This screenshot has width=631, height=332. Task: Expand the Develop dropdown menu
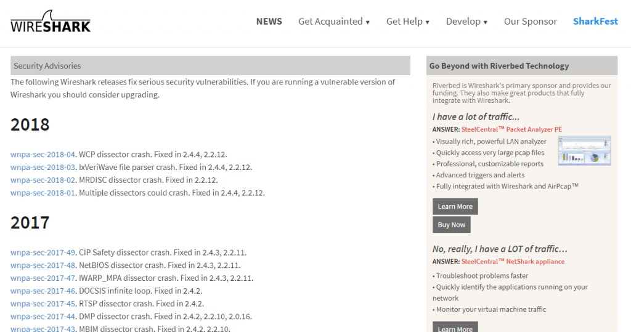coord(467,22)
